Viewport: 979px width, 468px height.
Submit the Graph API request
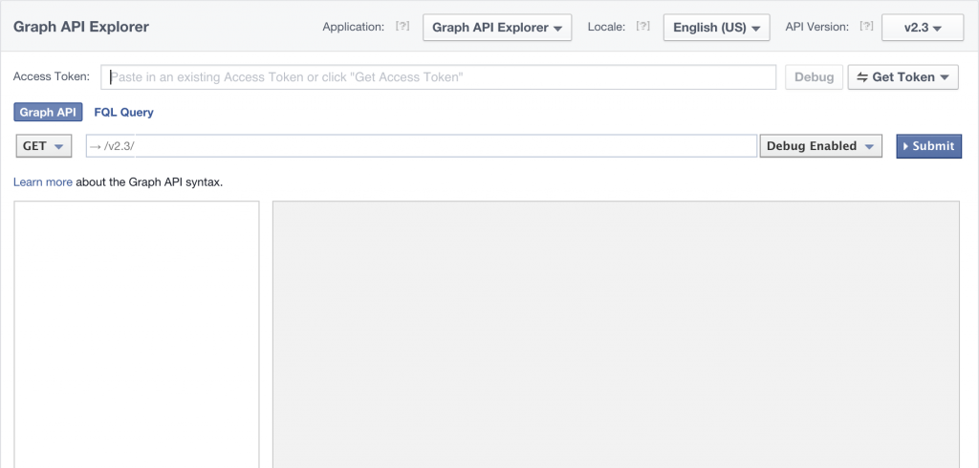point(929,146)
